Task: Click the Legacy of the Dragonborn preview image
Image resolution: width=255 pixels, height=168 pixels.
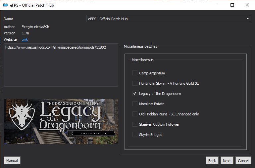Action: 61,121
